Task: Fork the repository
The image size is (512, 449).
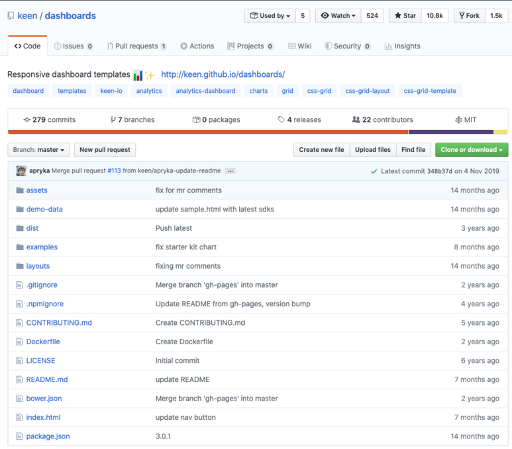Action: pyautogui.click(x=470, y=16)
